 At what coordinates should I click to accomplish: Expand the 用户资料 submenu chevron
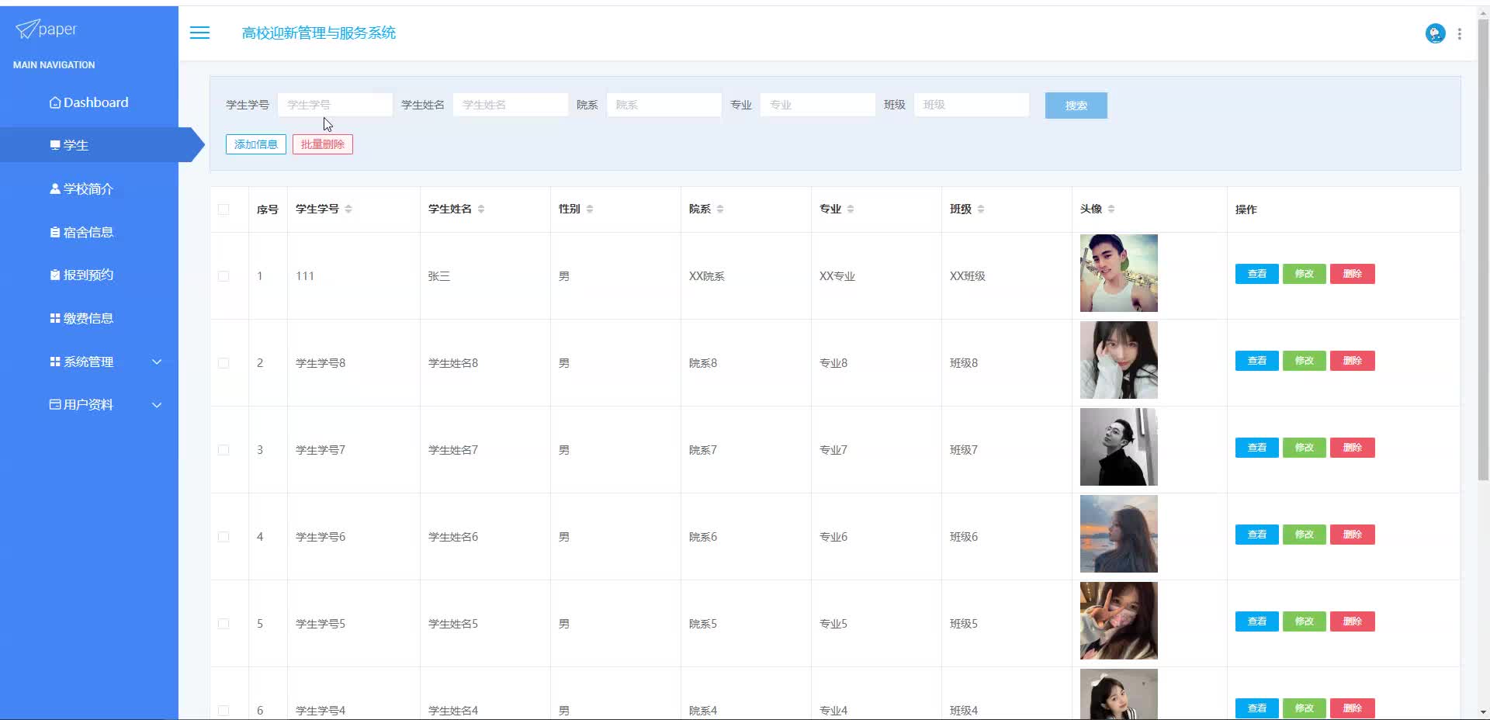pos(157,405)
